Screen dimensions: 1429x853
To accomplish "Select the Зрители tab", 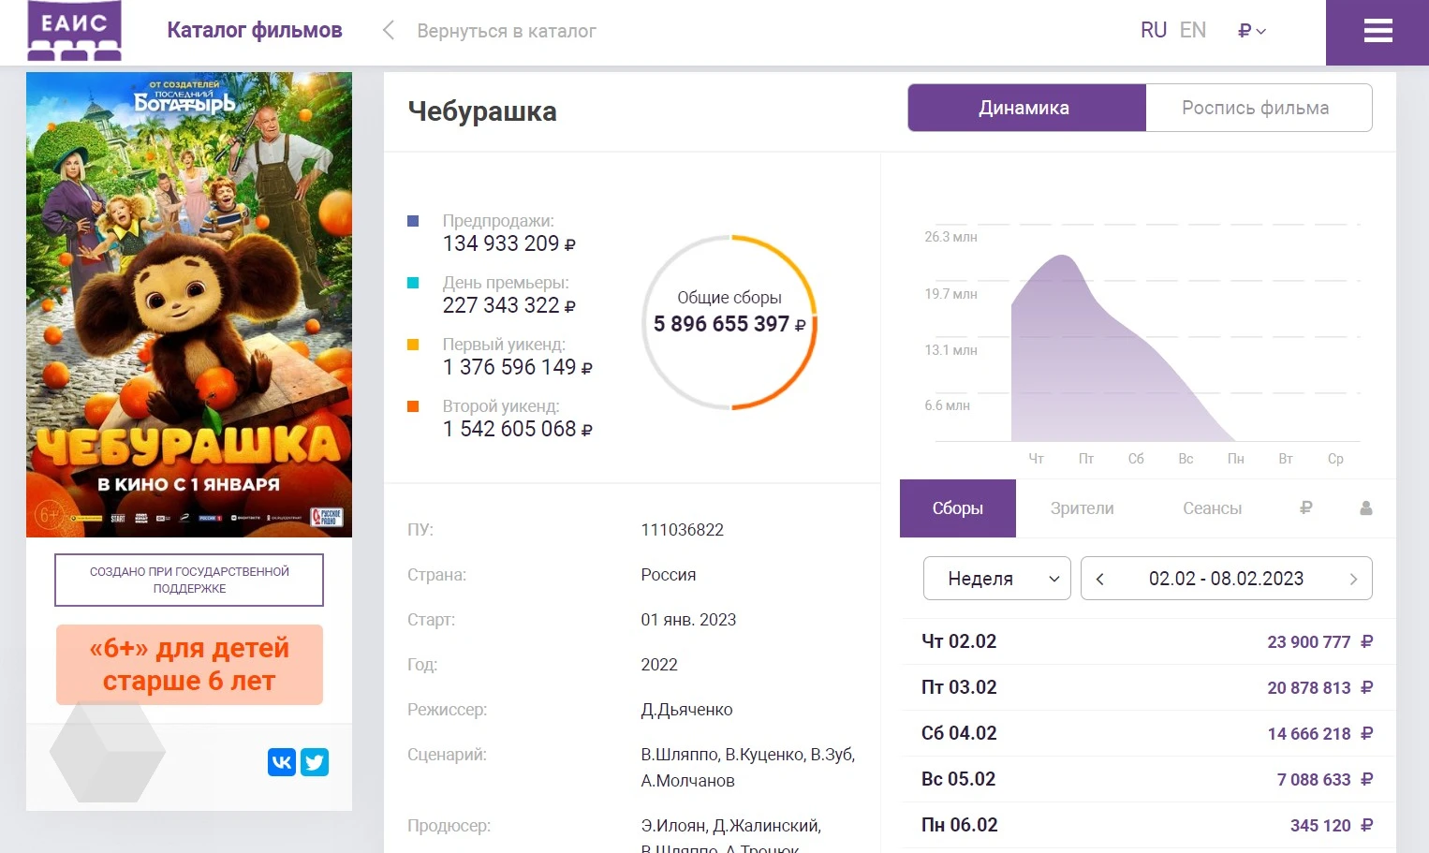I will click(x=1082, y=508).
